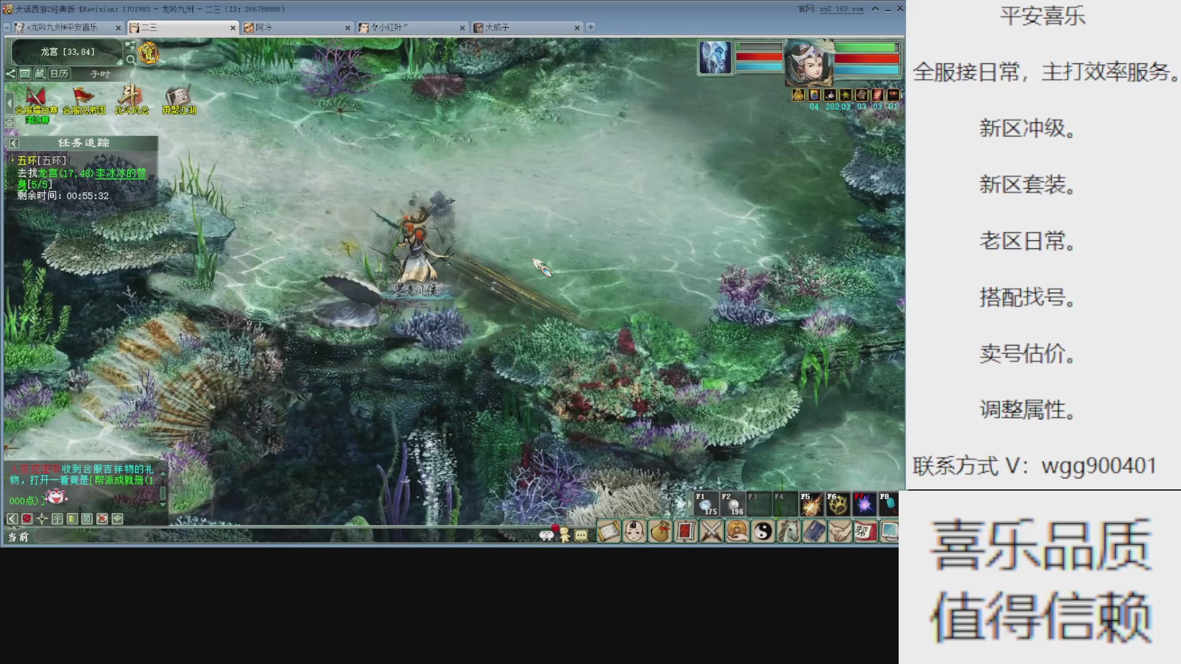Image resolution: width=1181 pixels, height=664 pixels.
Task: Click the crossed swords attack icon
Action: coord(712,531)
